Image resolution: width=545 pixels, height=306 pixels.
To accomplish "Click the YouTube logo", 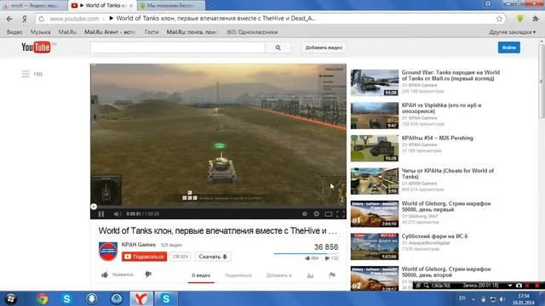I will click(36, 48).
